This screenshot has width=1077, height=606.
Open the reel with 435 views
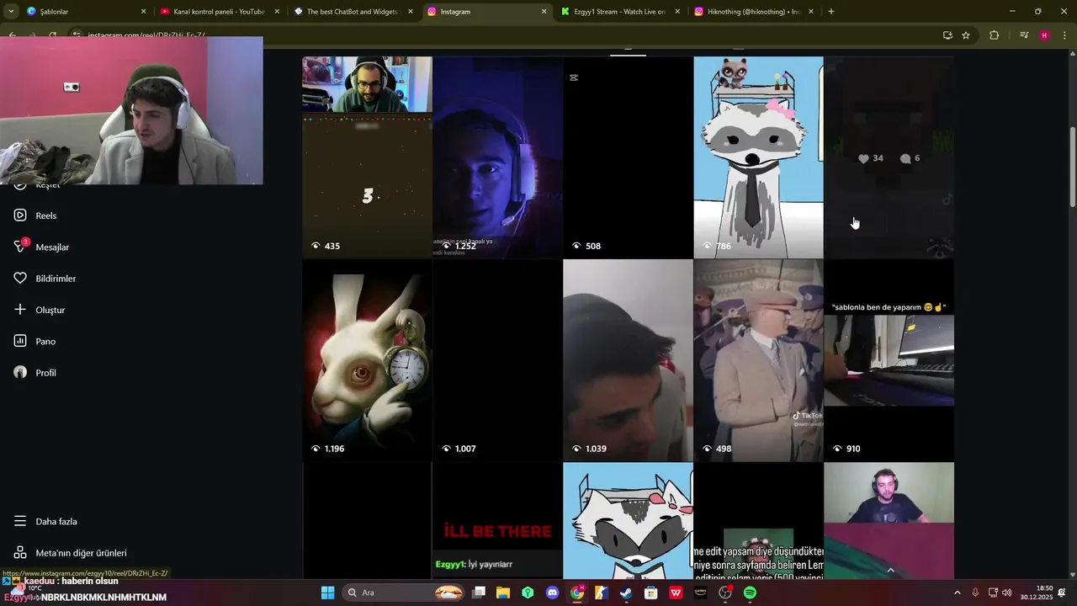[367, 157]
